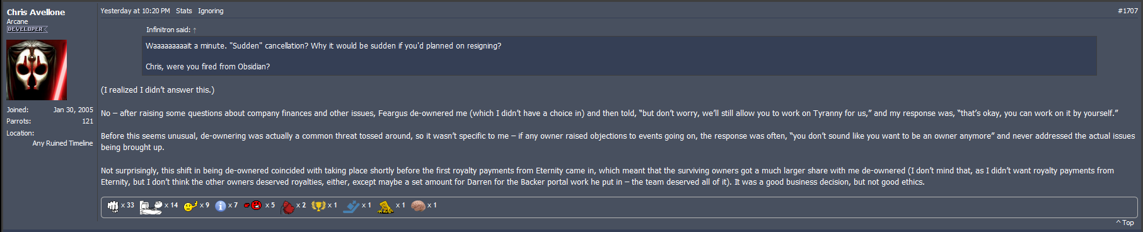This screenshot has width=1143, height=232.
Task: Open the Stats link for this post
Action: (184, 11)
